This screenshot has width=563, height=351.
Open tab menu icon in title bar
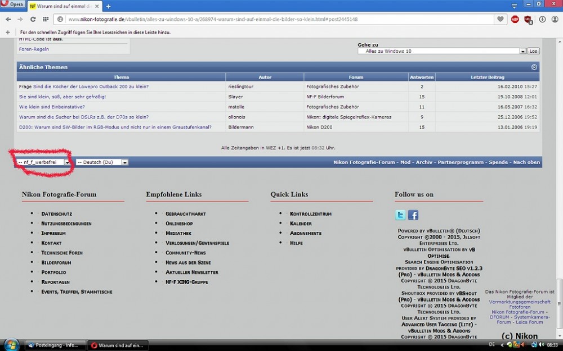514,6
